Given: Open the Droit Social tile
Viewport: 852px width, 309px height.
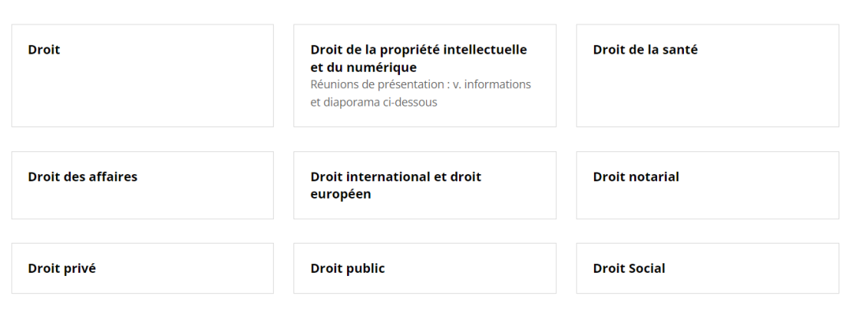Looking at the screenshot, I should [708, 268].
